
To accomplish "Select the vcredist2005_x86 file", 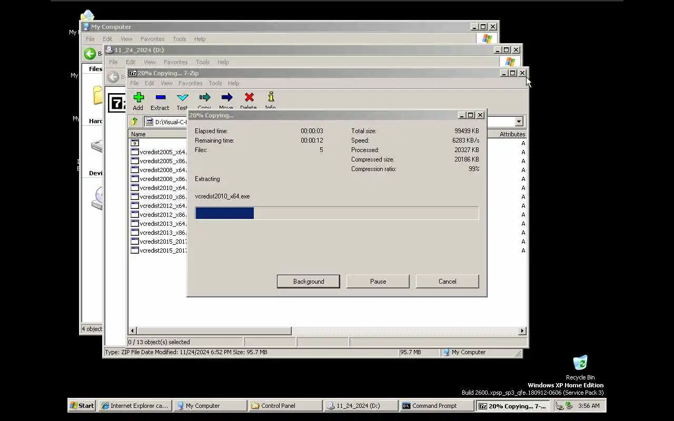I will click(x=158, y=161).
